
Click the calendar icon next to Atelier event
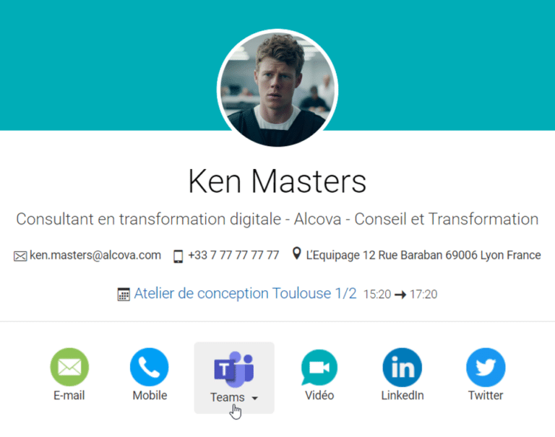coord(124,295)
